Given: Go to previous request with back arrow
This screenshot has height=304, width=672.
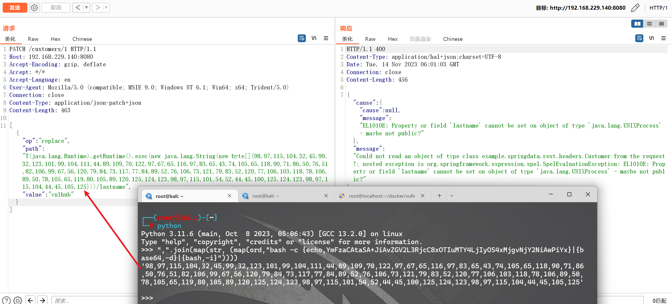Looking at the screenshot, I should pos(78,8).
